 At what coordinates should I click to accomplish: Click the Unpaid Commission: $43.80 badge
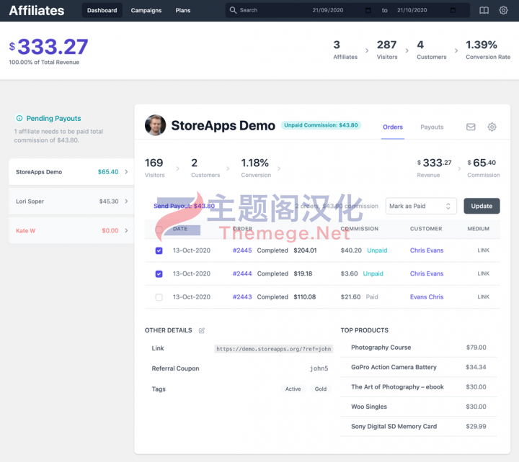coord(321,125)
